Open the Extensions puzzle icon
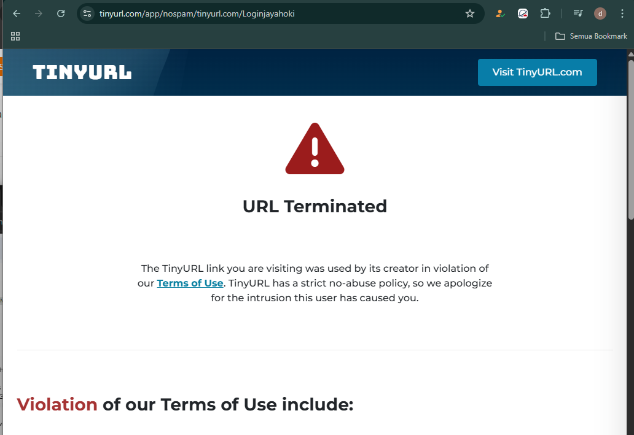634x435 pixels. pyautogui.click(x=545, y=13)
